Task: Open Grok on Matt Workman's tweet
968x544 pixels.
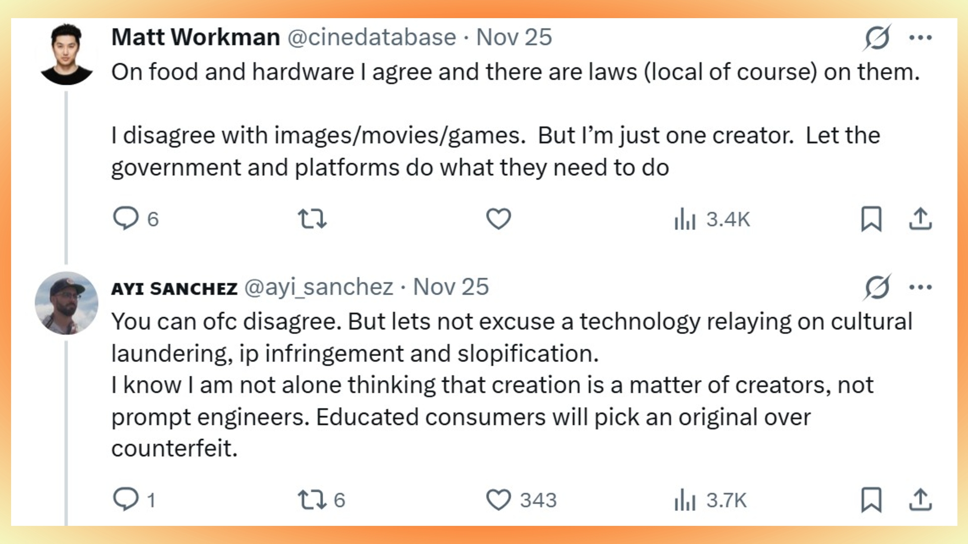Action: point(877,37)
